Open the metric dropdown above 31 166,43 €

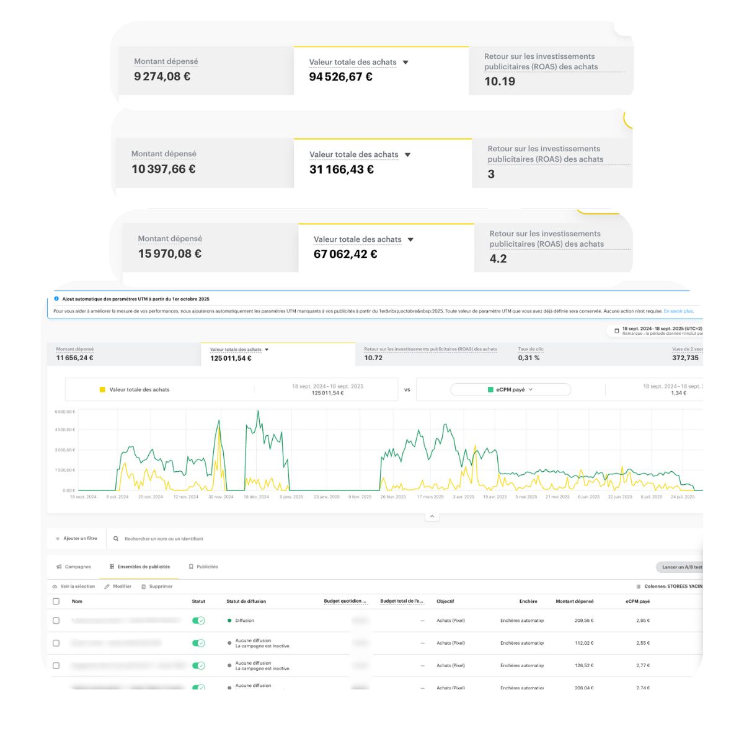pyautogui.click(x=407, y=155)
